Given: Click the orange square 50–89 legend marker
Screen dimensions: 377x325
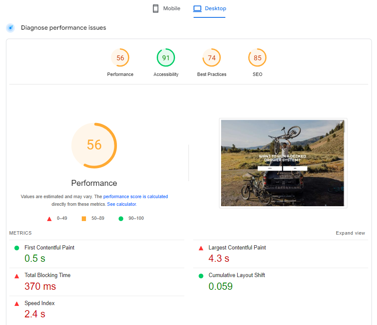Looking at the screenshot, I should pyautogui.click(x=84, y=219).
